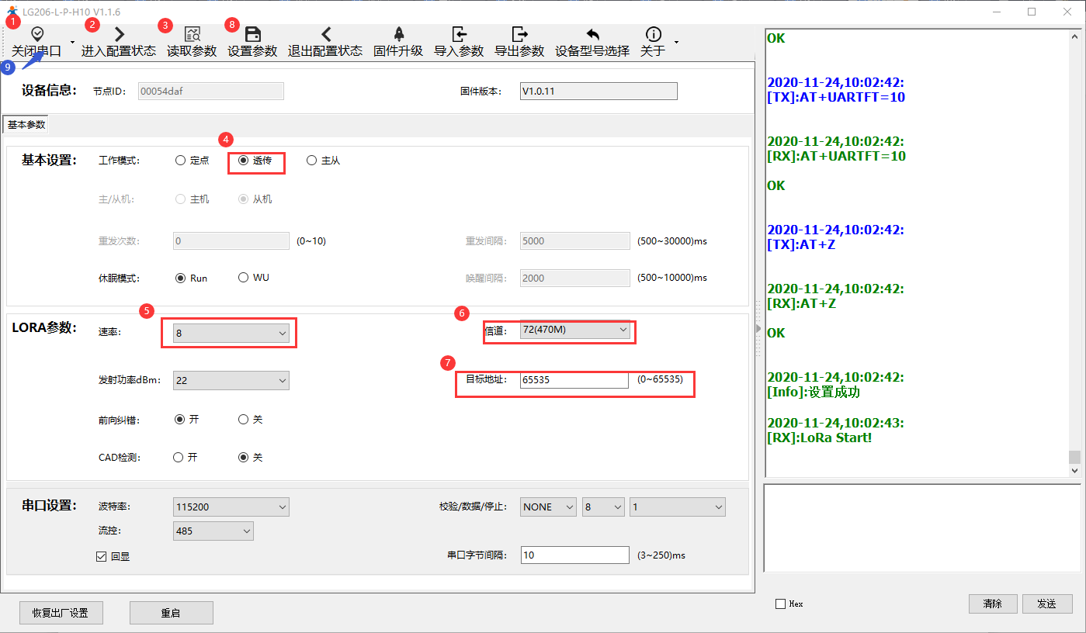Open 固件升级 firmware upgrade rocket icon
The width and height of the screenshot is (1086, 633).
398,34
